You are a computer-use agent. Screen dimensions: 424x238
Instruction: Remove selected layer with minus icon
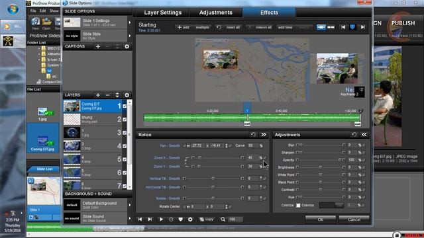[x=107, y=95]
